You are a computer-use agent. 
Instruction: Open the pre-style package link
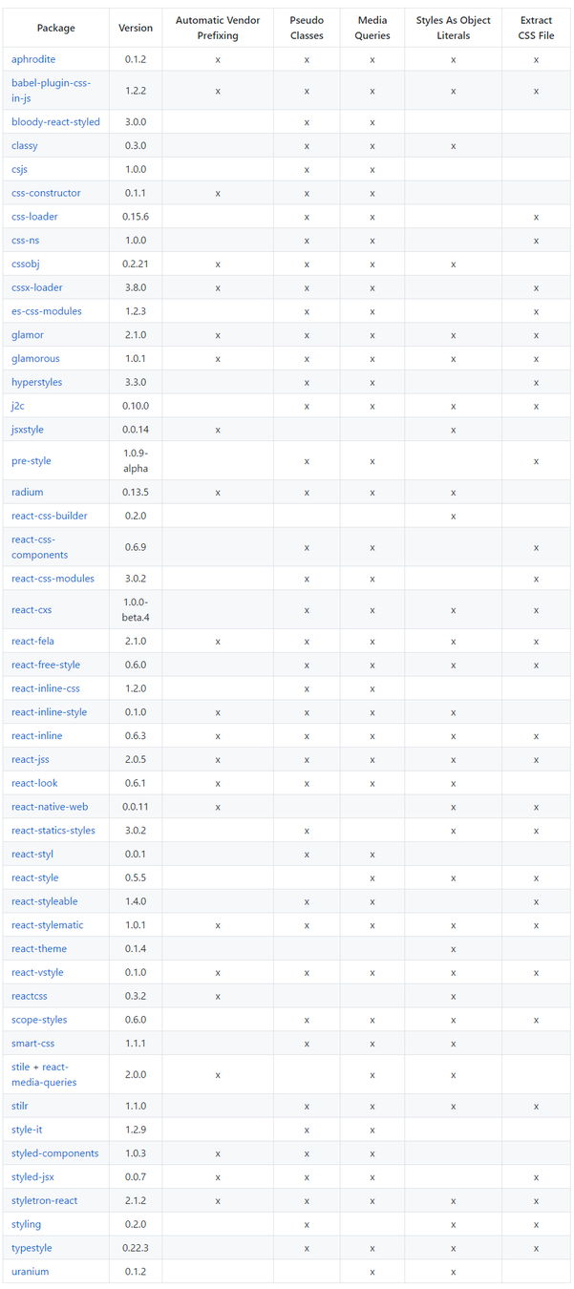point(32,461)
